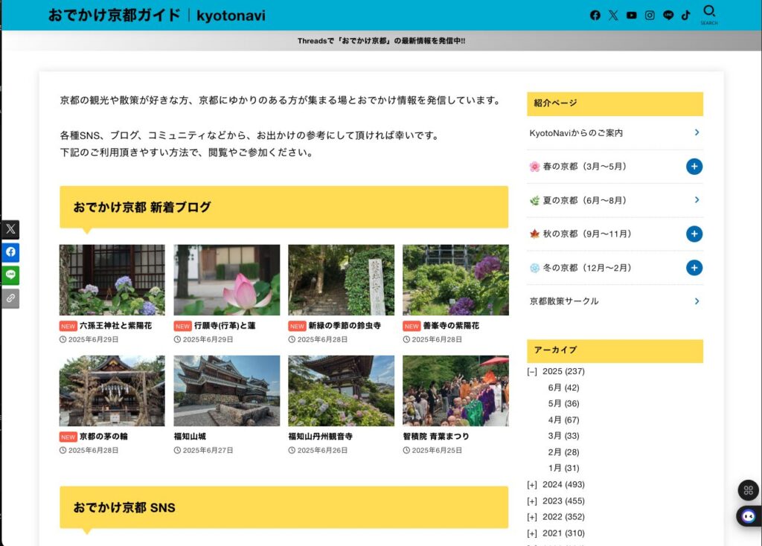Open the 秋の京都（9月〜11月）plus toggle
Screen dimensions: 762x546
point(694,234)
